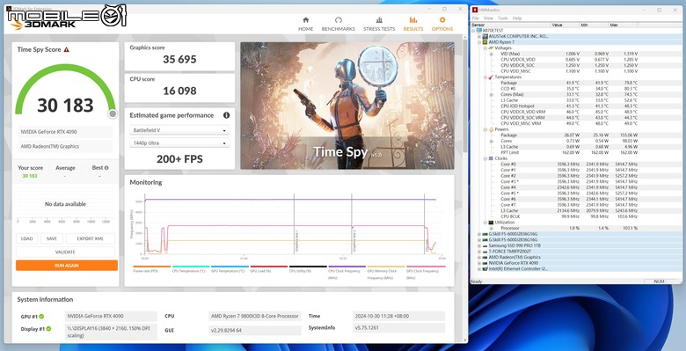Open the Help menu in HWMonitor

pyautogui.click(x=517, y=18)
